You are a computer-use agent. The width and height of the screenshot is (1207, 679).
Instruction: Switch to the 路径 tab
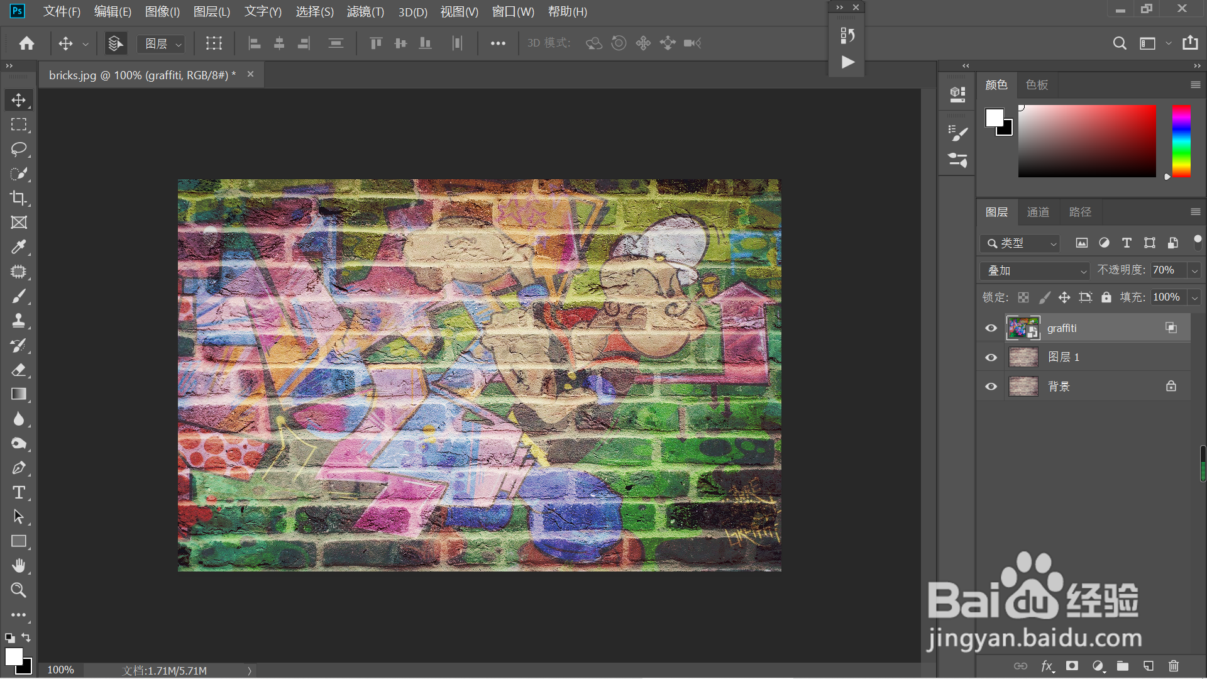coord(1080,213)
